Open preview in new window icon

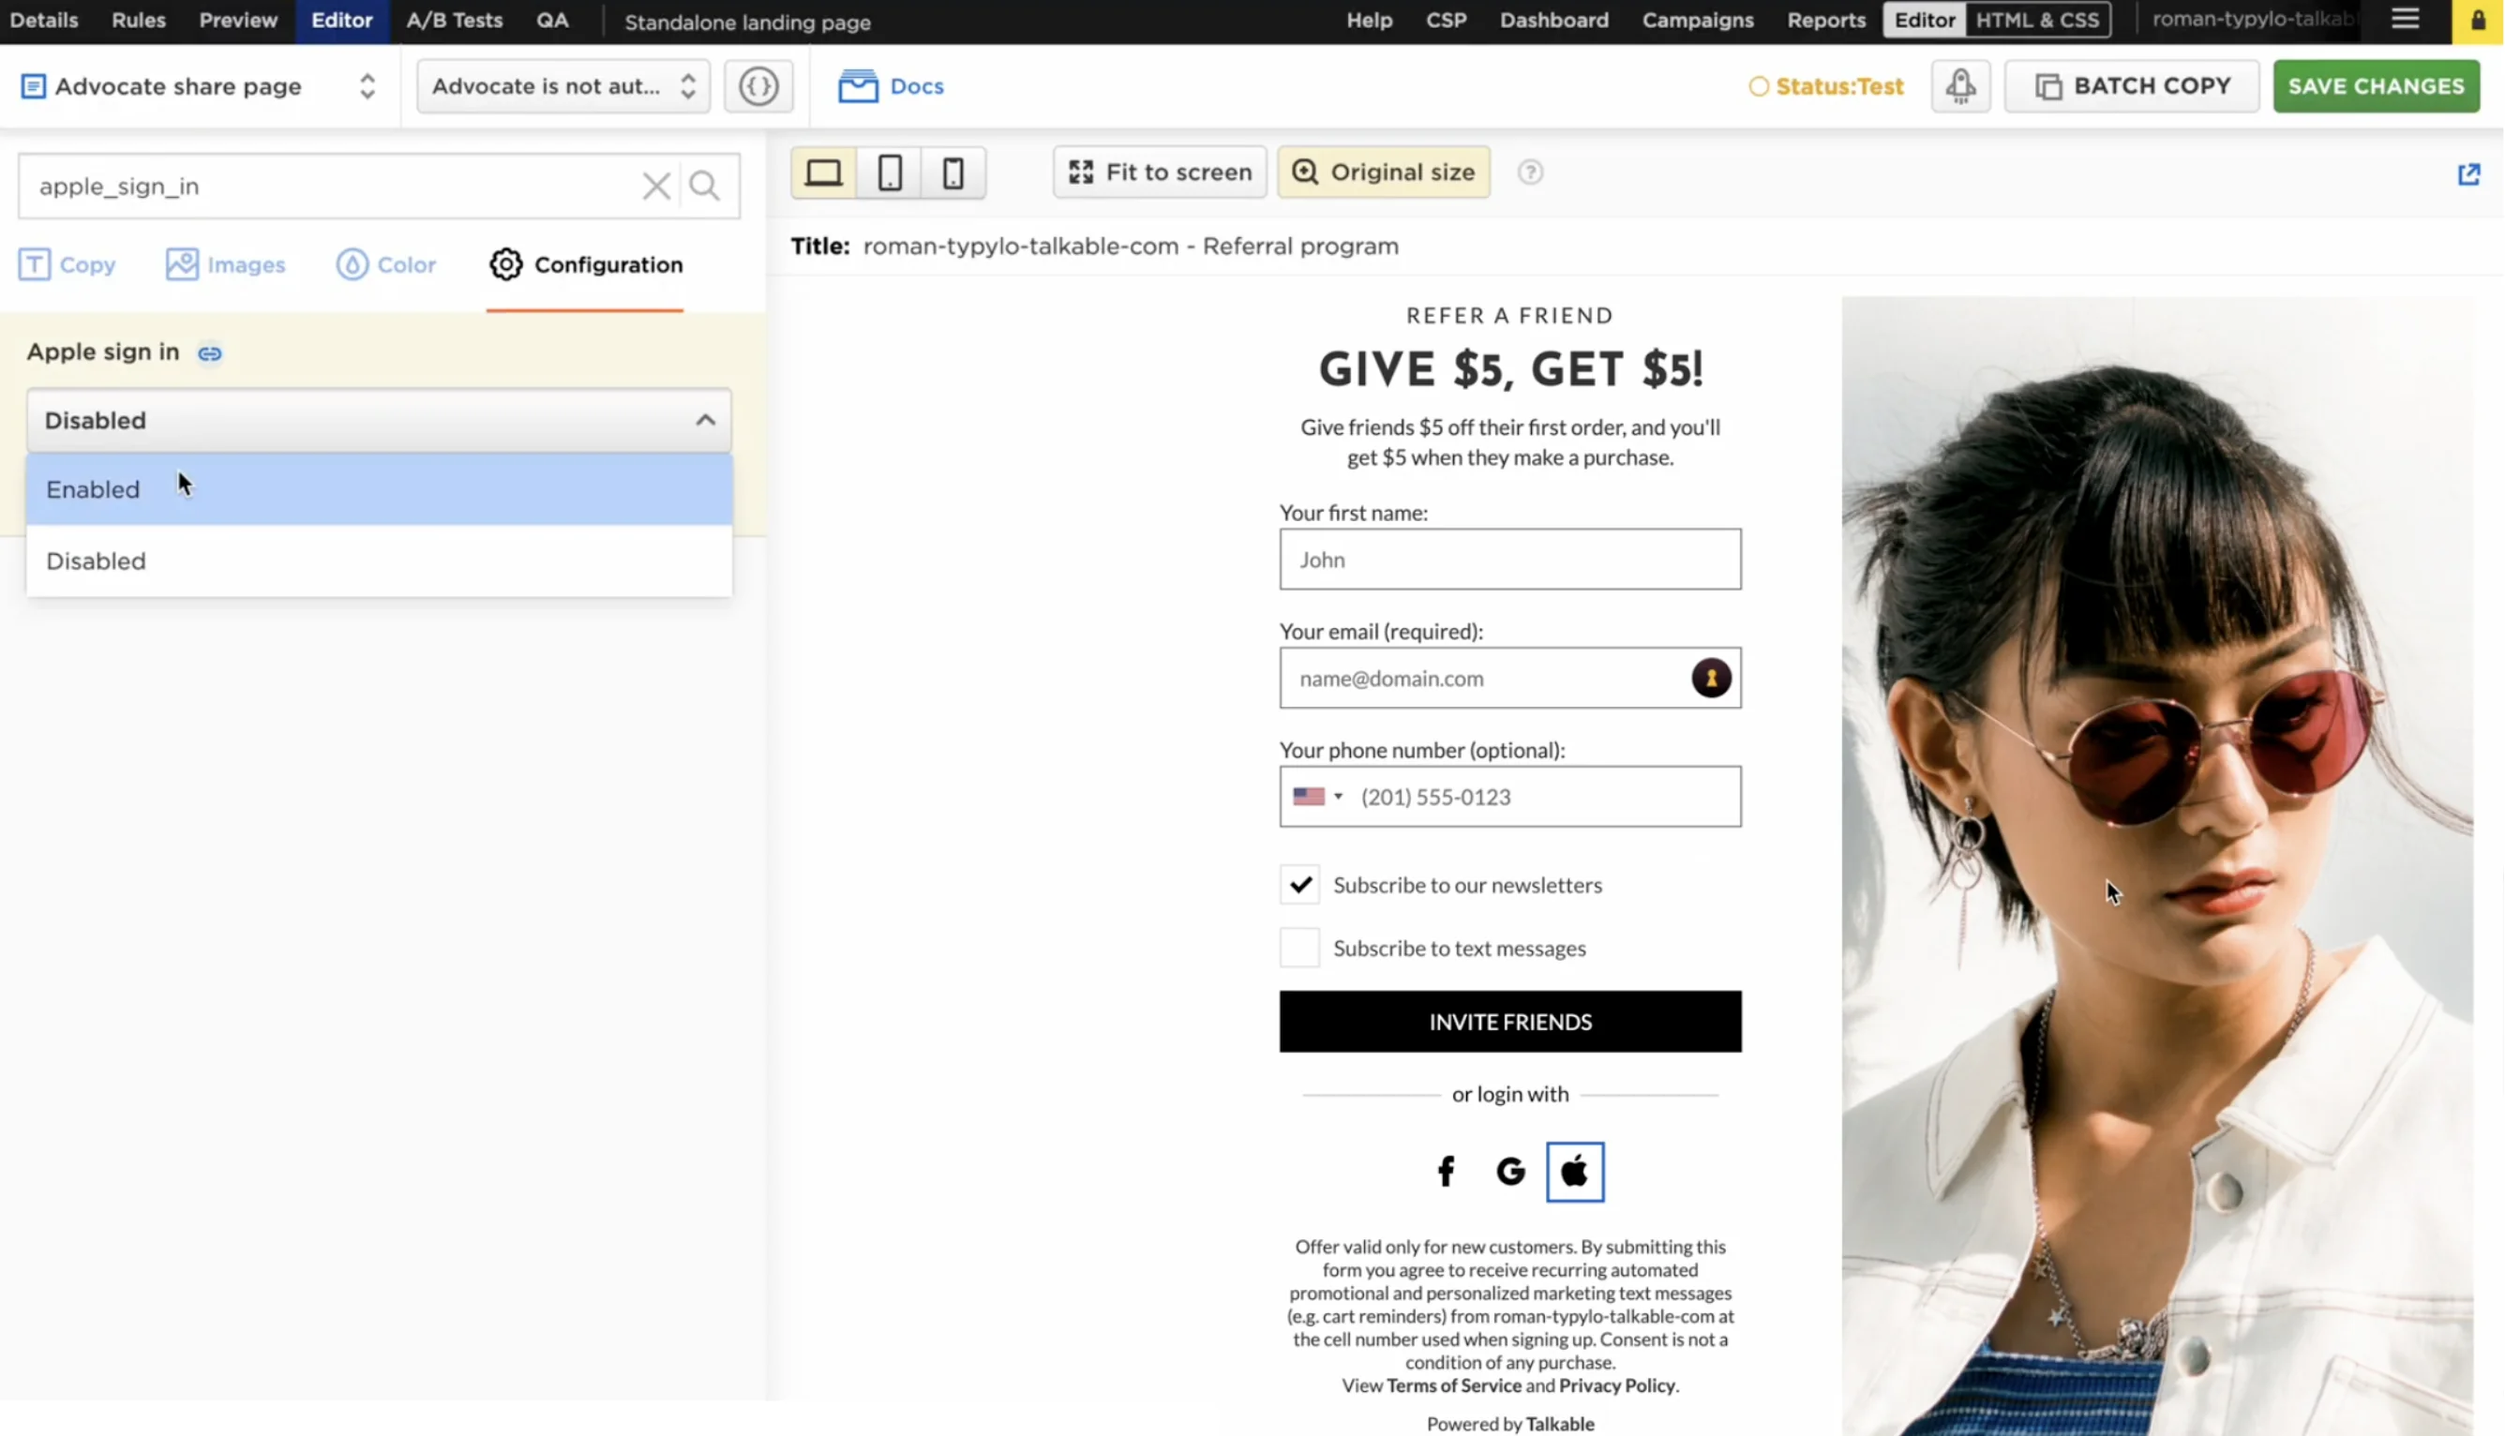pyautogui.click(x=2468, y=174)
